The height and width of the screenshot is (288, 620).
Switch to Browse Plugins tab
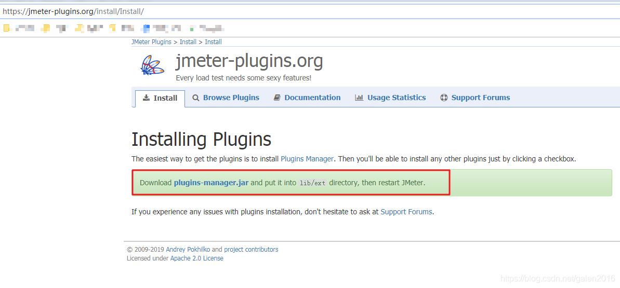tap(226, 98)
